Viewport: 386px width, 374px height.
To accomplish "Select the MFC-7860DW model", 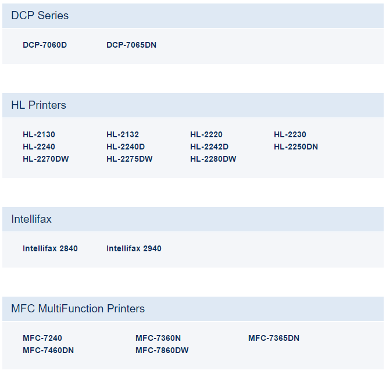I will click(x=162, y=350).
